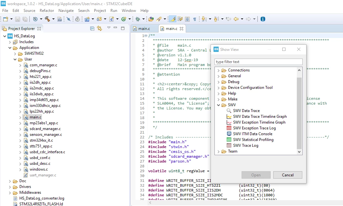
Task: Click the new C/C++ project icon
Action: coord(87,19)
